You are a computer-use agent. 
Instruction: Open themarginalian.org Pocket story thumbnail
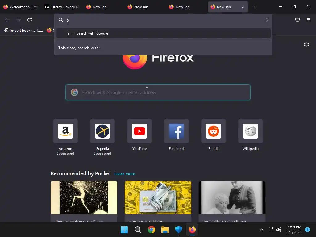click(84, 197)
